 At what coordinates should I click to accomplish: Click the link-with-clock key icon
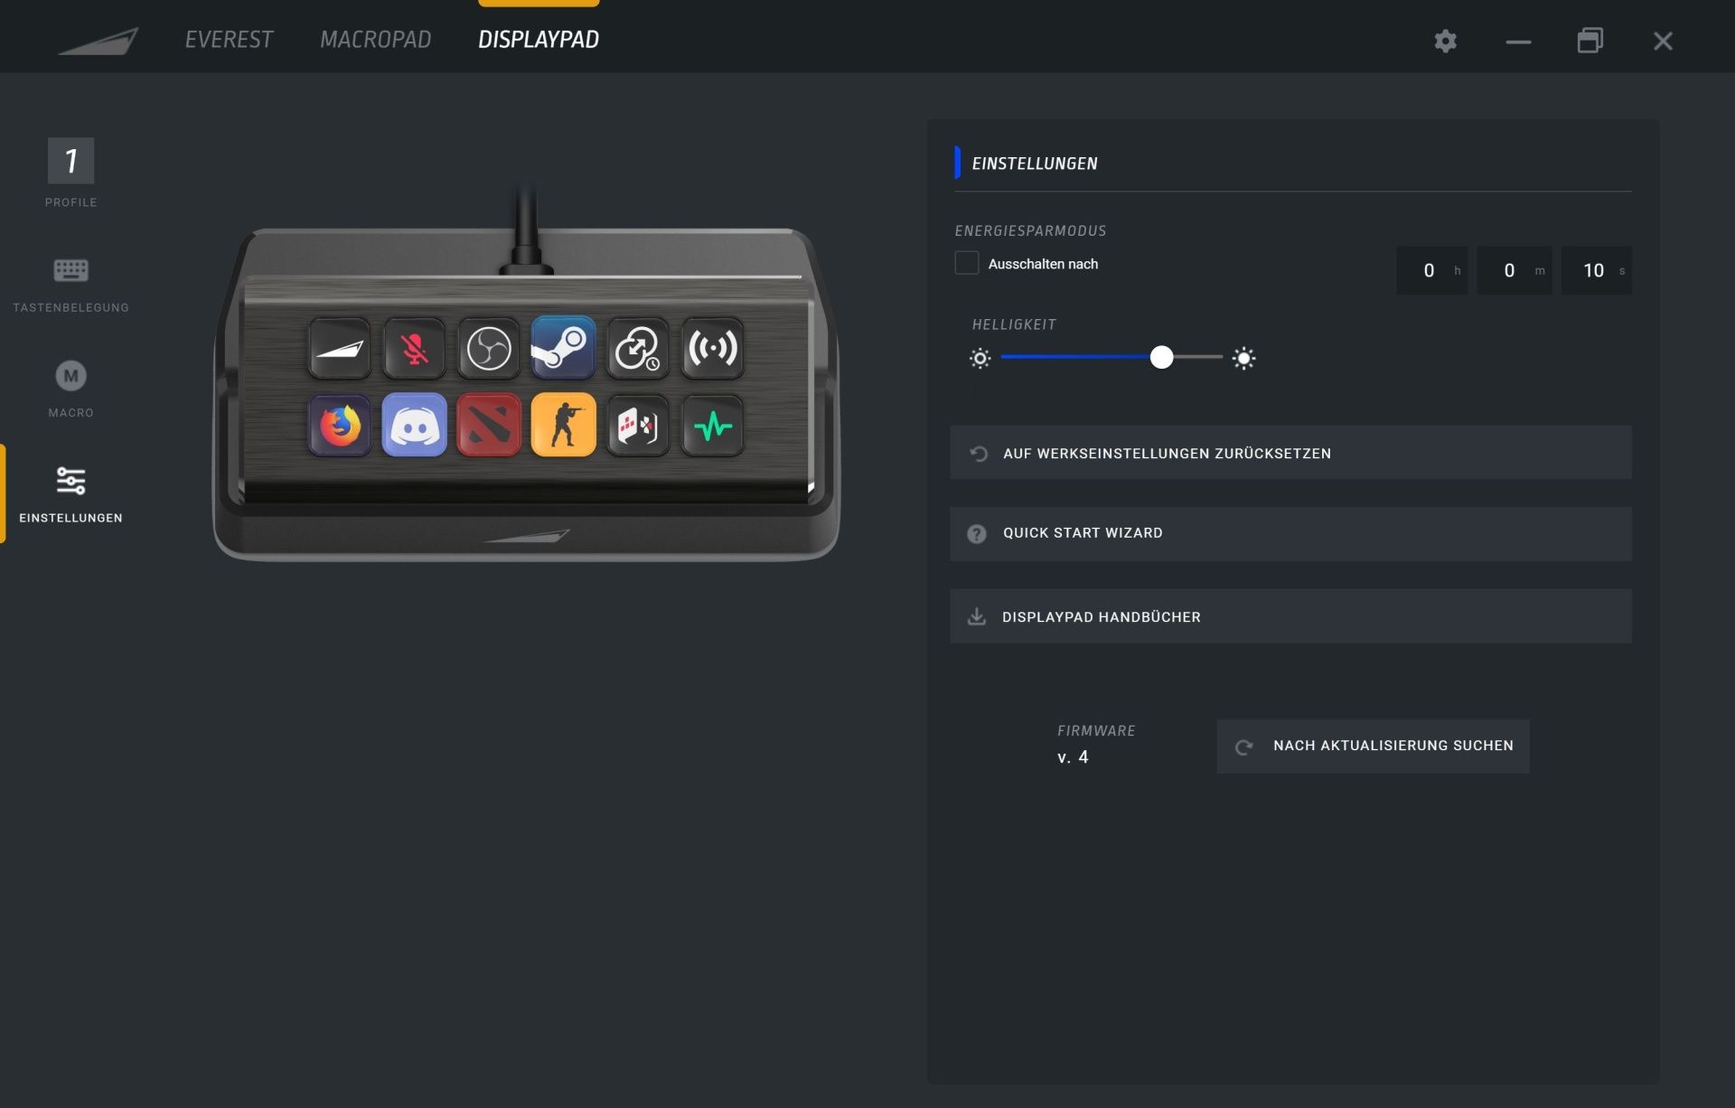(x=638, y=348)
